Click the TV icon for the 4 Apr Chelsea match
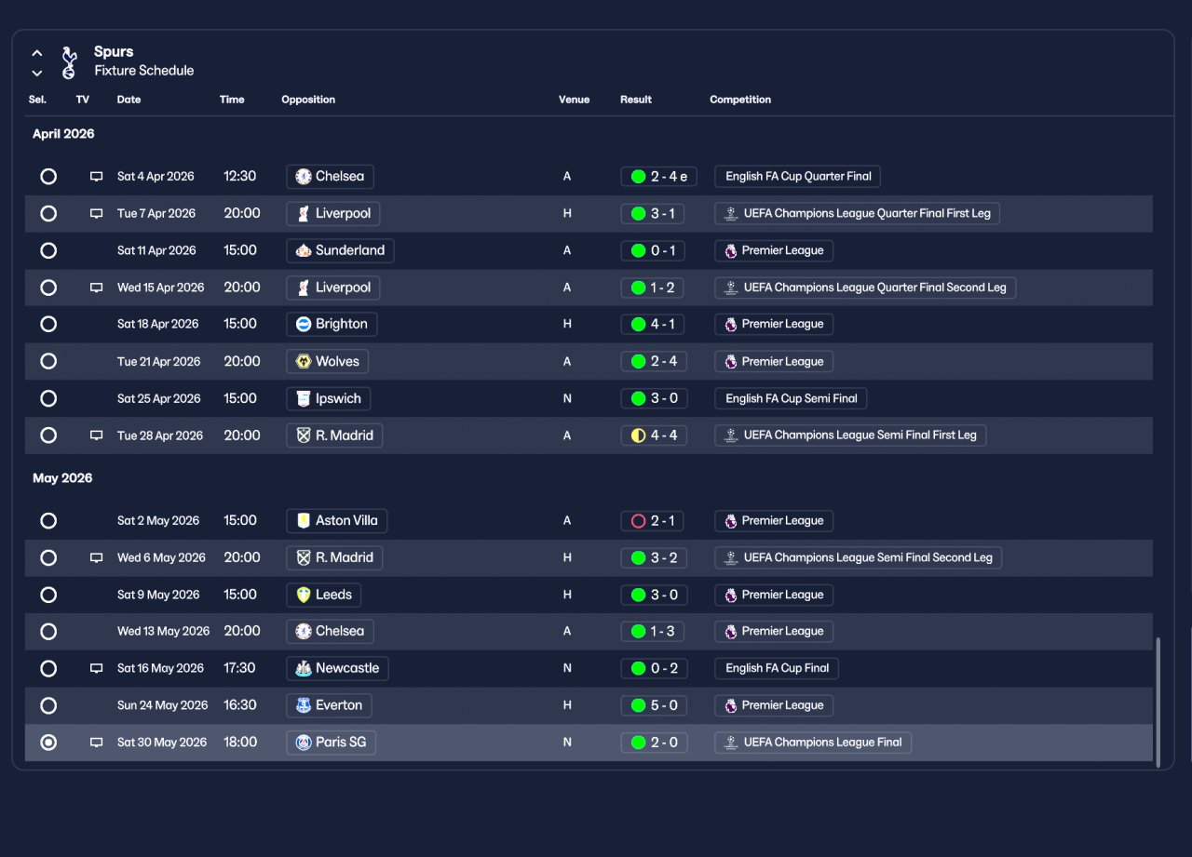Viewport: 1192px width, 857px height. 96,177
